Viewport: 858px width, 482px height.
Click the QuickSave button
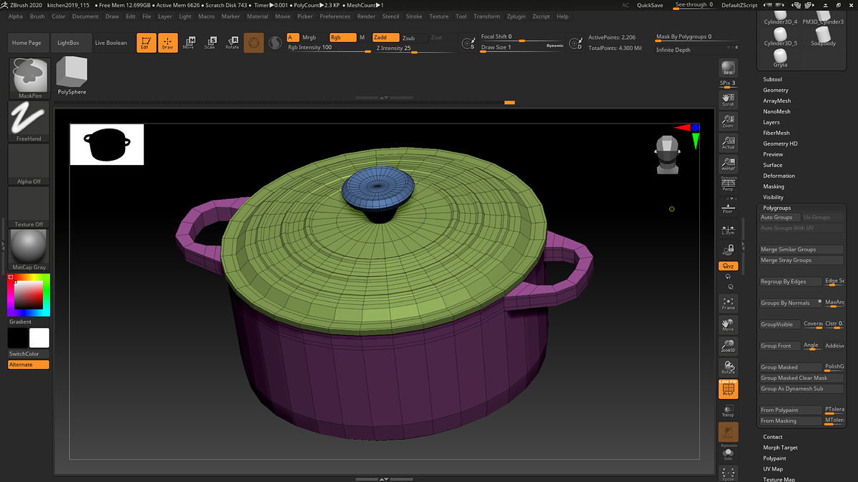tap(650, 5)
